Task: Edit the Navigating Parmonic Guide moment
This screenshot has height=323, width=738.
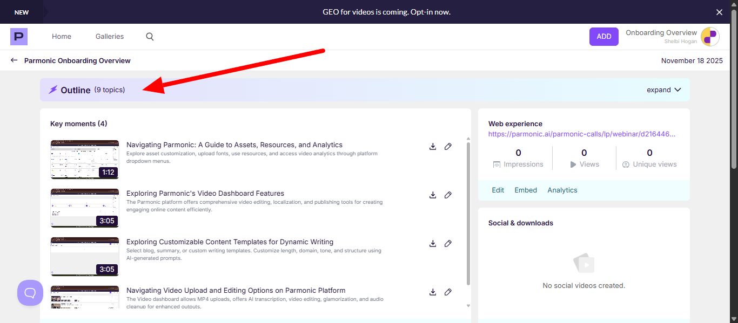Action: 448,146
